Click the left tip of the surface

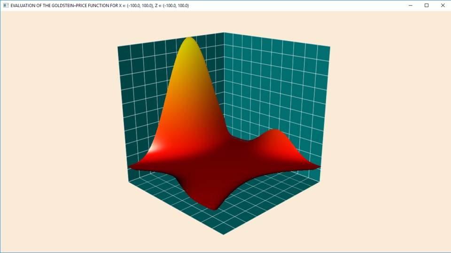pos(130,166)
